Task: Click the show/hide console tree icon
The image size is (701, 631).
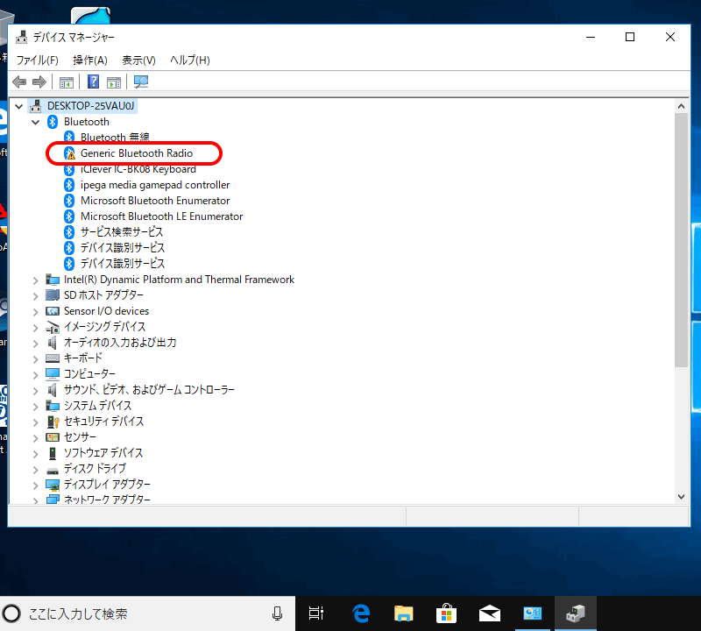Action: coord(66,82)
